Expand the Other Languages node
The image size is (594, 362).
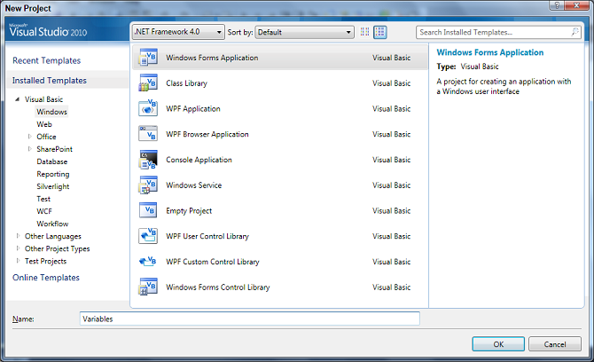pyautogui.click(x=18, y=236)
